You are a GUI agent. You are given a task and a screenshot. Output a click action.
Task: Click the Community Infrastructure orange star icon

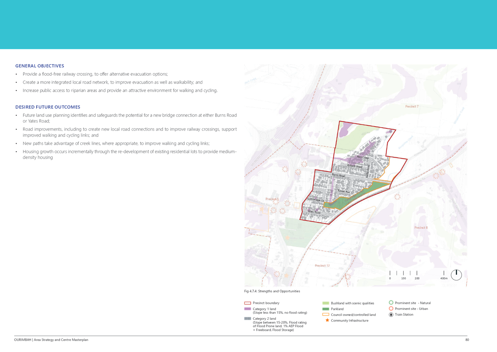pyautogui.click(x=327, y=320)
